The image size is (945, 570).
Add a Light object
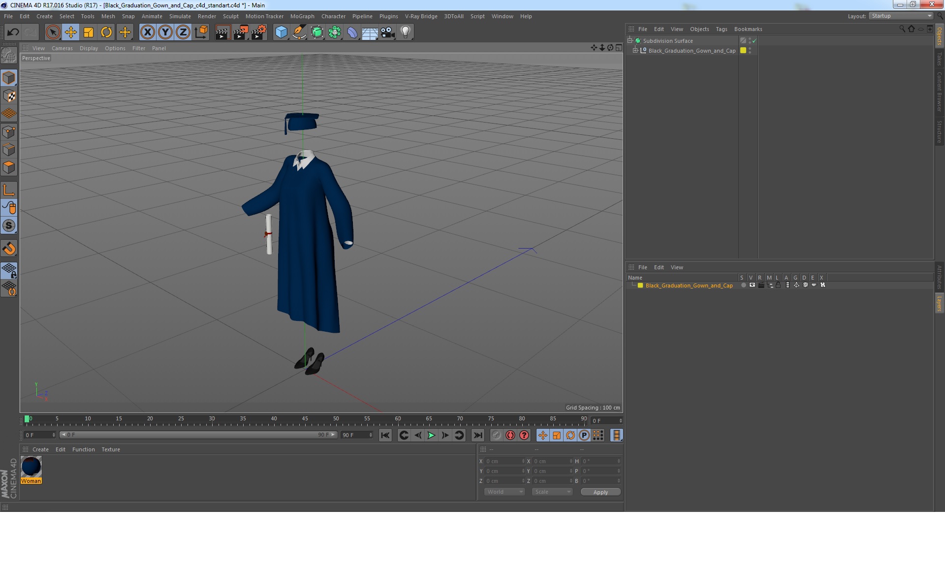(406, 32)
